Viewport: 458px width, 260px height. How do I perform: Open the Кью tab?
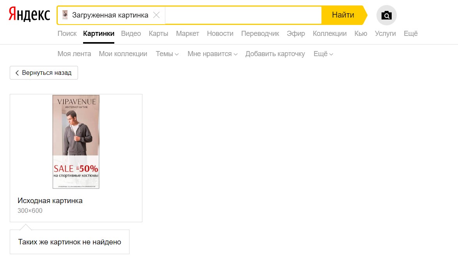coord(361,34)
